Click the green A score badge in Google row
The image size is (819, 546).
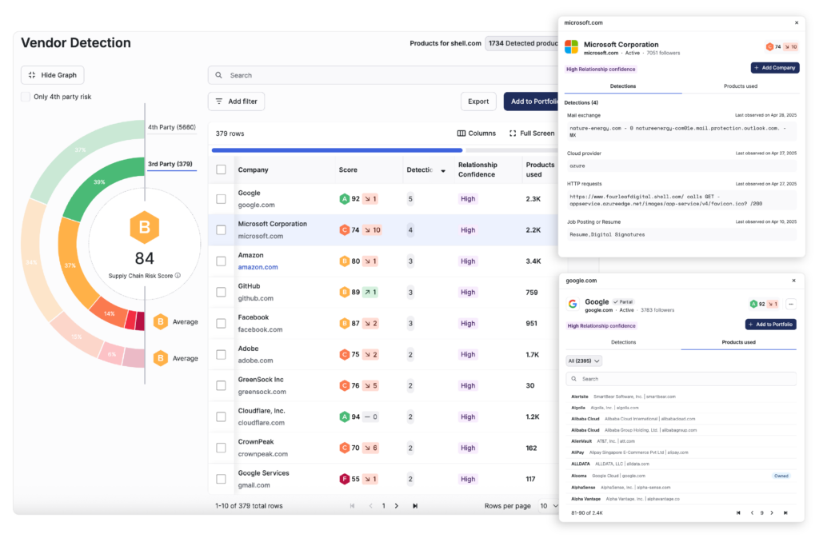344,199
